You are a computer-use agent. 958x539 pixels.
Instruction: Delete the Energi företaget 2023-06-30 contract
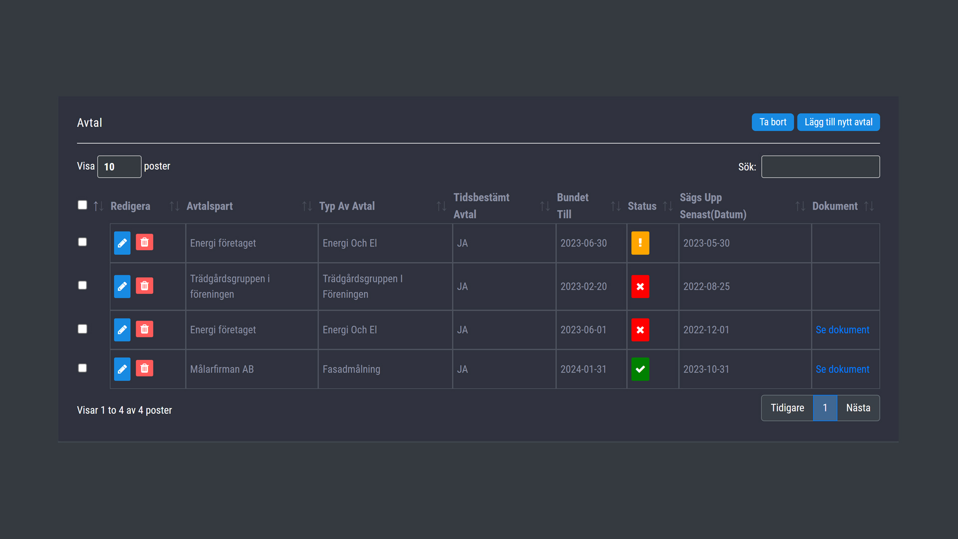[144, 242]
